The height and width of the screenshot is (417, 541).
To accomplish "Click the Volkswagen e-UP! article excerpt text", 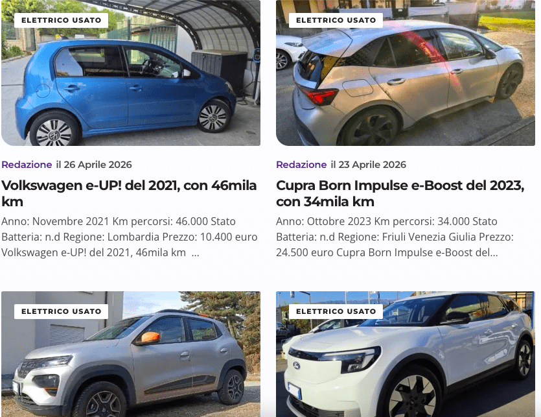I will click(130, 237).
